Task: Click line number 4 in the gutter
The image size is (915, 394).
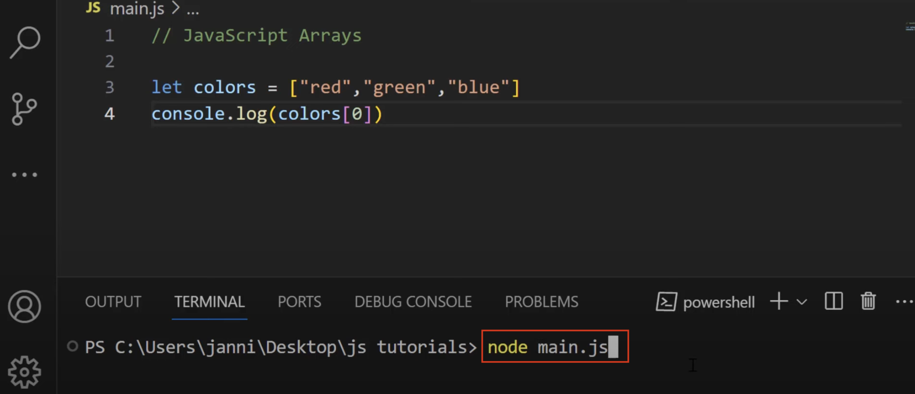Action: coord(109,114)
